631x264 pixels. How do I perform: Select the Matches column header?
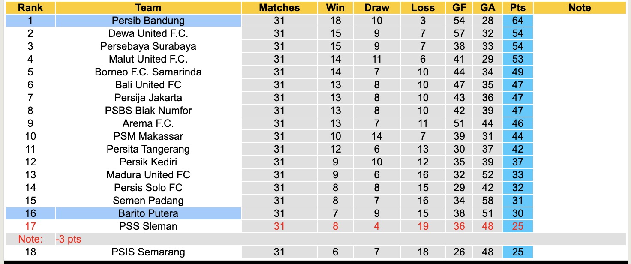279,8
